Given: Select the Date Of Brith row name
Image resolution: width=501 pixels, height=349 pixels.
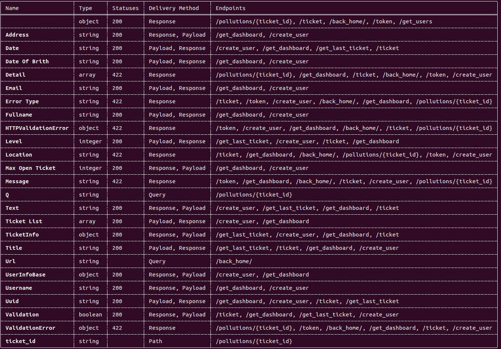Looking at the screenshot, I should 27,61.
